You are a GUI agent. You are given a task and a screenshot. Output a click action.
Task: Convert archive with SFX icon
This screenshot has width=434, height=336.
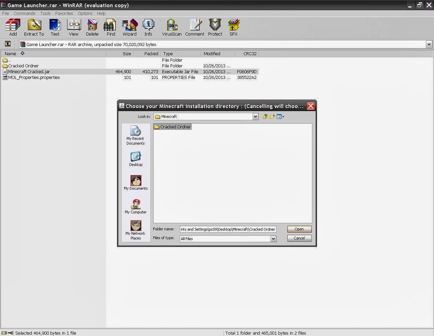[x=234, y=27]
